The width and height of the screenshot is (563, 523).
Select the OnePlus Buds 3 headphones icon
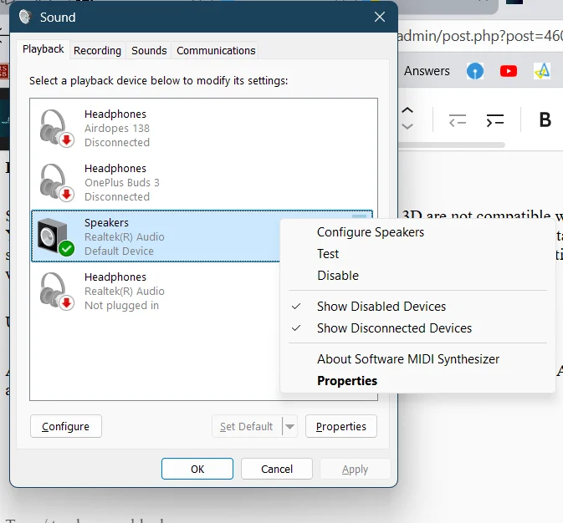pyautogui.click(x=57, y=182)
